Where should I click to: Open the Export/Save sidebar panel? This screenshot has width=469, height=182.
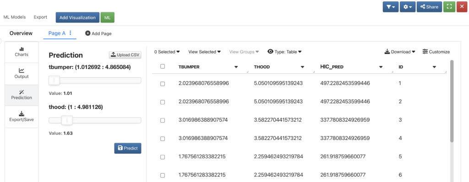click(x=22, y=117)
